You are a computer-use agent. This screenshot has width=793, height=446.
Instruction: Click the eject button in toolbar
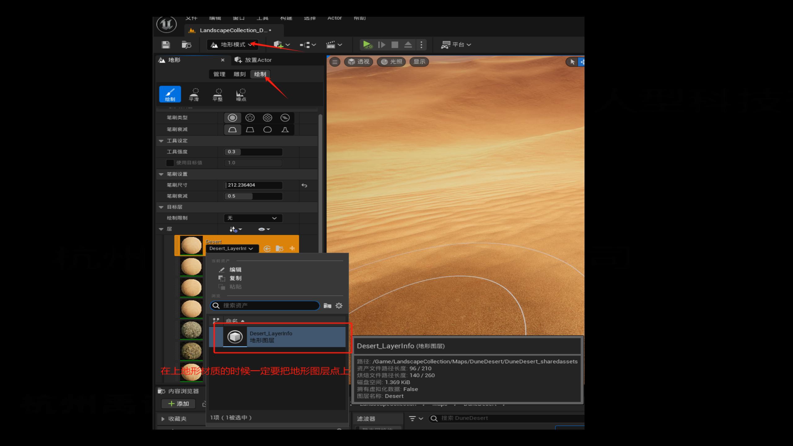click(x=408, y=45)
